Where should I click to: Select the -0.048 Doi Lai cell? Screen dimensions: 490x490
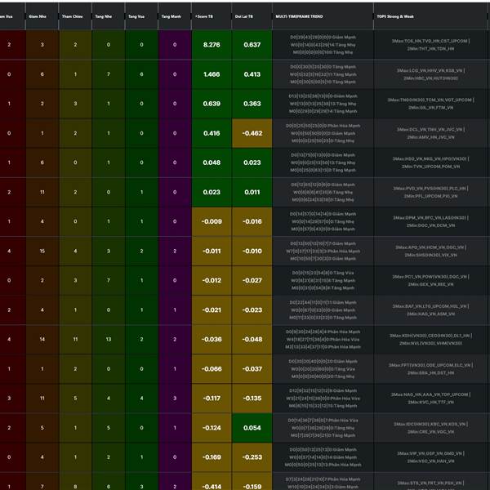(x=252, y=340)
